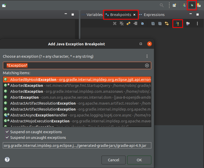Open the dialog's three-dot view menu

tap(147, 56)
